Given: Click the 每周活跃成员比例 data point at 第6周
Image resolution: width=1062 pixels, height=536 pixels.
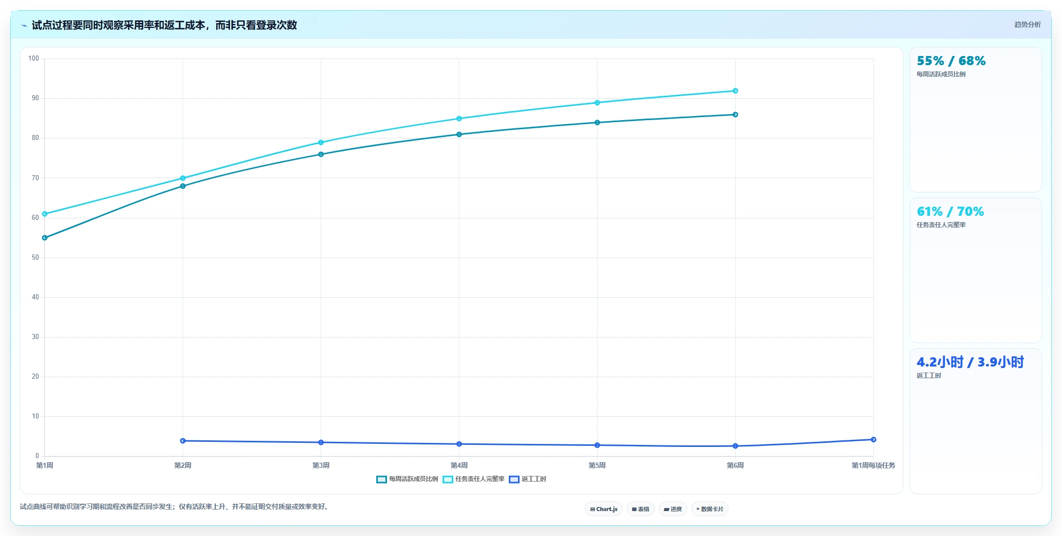Looking at the screenshot, I should tap(735, 115).
